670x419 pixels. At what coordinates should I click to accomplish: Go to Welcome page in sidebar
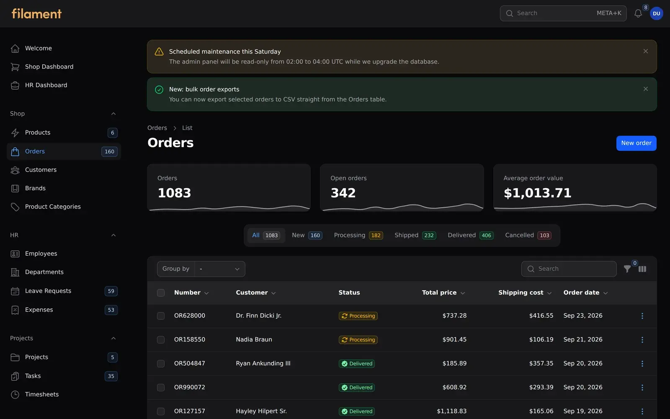pyautogui.click(x=64, y=48)
